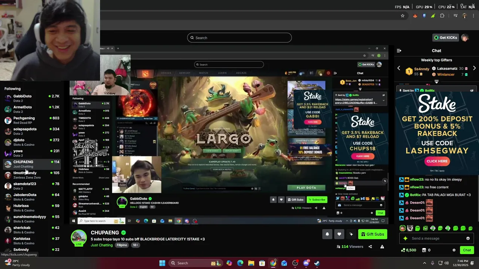The image size is (479, 269).
Task: Open the media control playlist icon
Action: pyautogui.click(x=455, y=16)
